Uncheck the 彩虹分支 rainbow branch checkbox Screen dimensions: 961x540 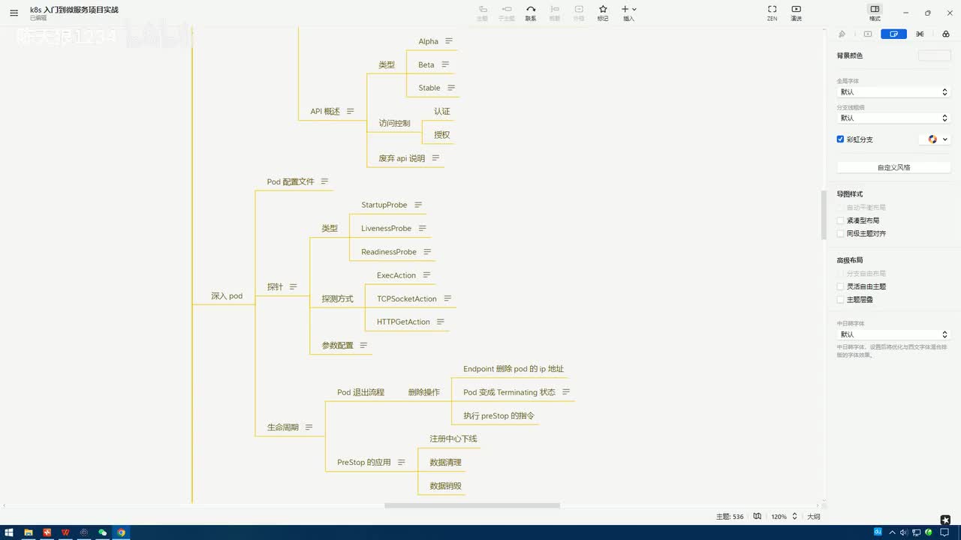click(x=840, y=139)
